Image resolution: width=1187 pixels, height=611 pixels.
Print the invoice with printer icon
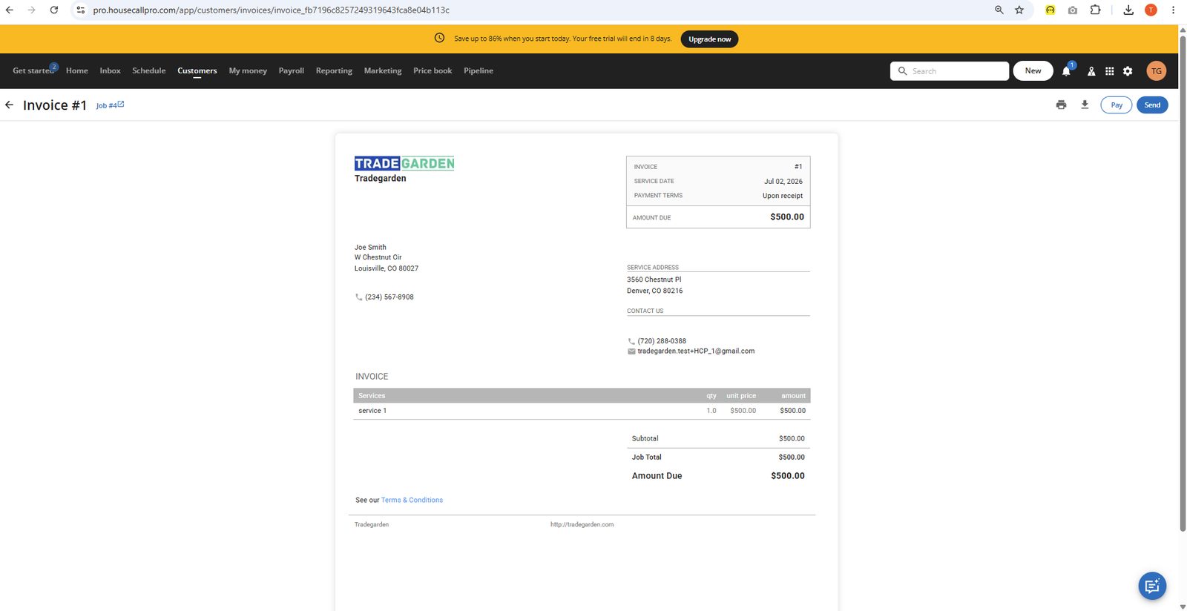click(1061, 105)
